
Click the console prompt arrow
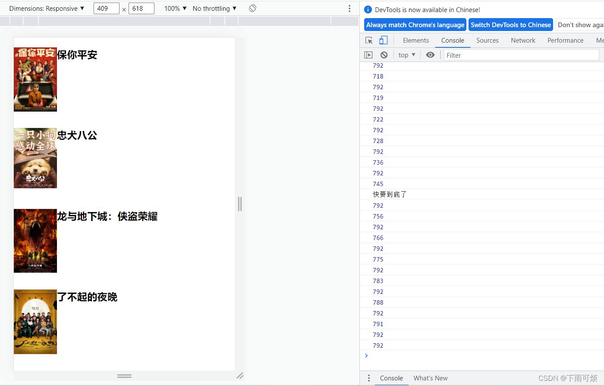[366, 355]
